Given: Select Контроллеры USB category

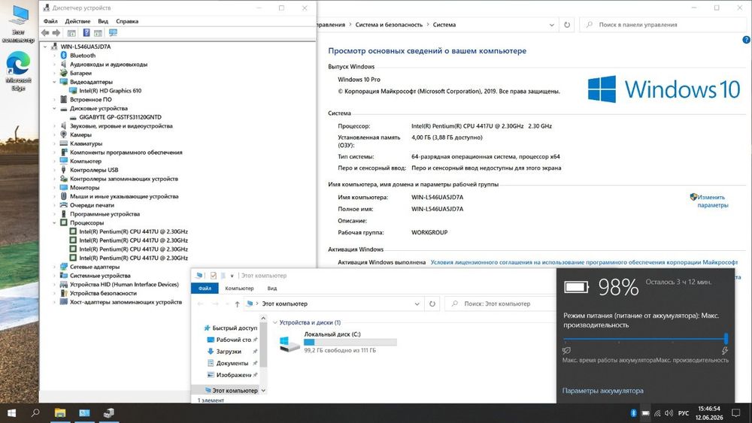Looking at the screenshot, I should click(x=93, y=170).
